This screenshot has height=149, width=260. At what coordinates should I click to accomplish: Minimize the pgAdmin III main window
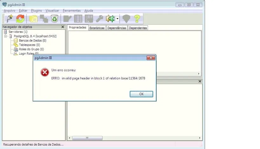[180, 5]
